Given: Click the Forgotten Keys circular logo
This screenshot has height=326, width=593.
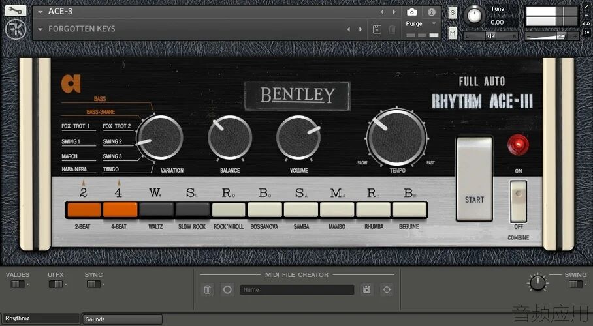Looking at the screenshot, I should pos(16,29).
